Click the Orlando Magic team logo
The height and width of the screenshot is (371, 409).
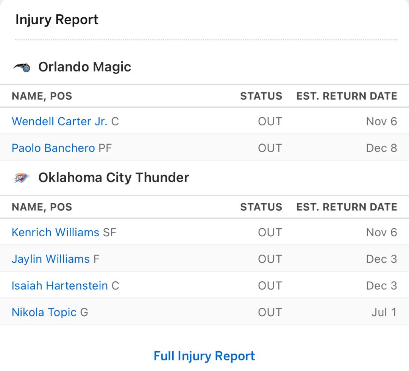22,67
